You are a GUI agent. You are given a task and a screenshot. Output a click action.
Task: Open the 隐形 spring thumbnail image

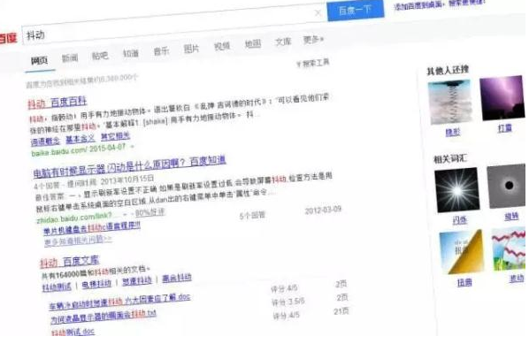click(451, 102)
